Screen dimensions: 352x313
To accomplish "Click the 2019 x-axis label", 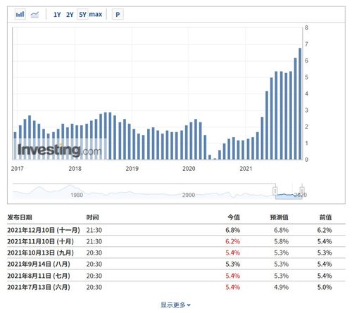I will click(132, 168).
